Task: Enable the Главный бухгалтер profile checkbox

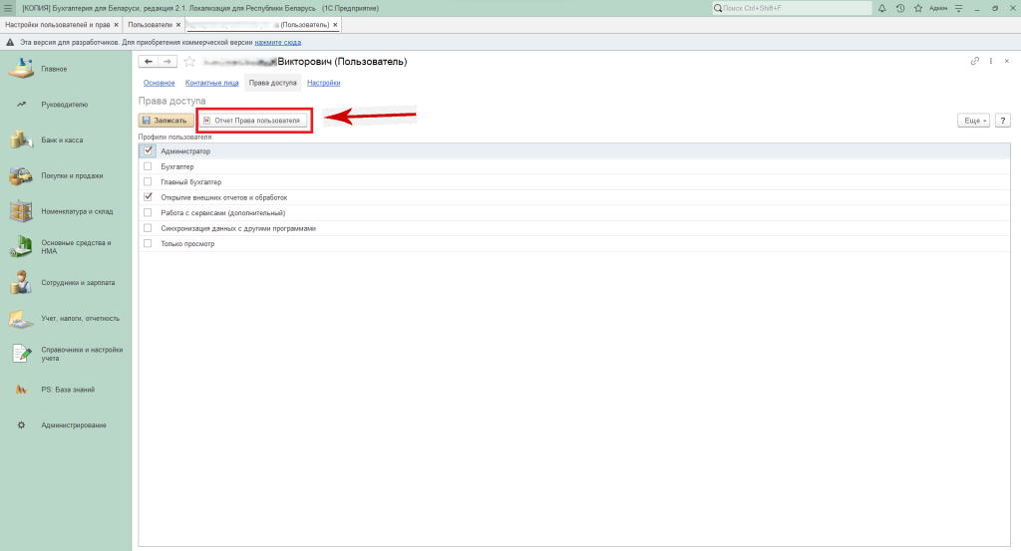Action: (x=148, y=182)
